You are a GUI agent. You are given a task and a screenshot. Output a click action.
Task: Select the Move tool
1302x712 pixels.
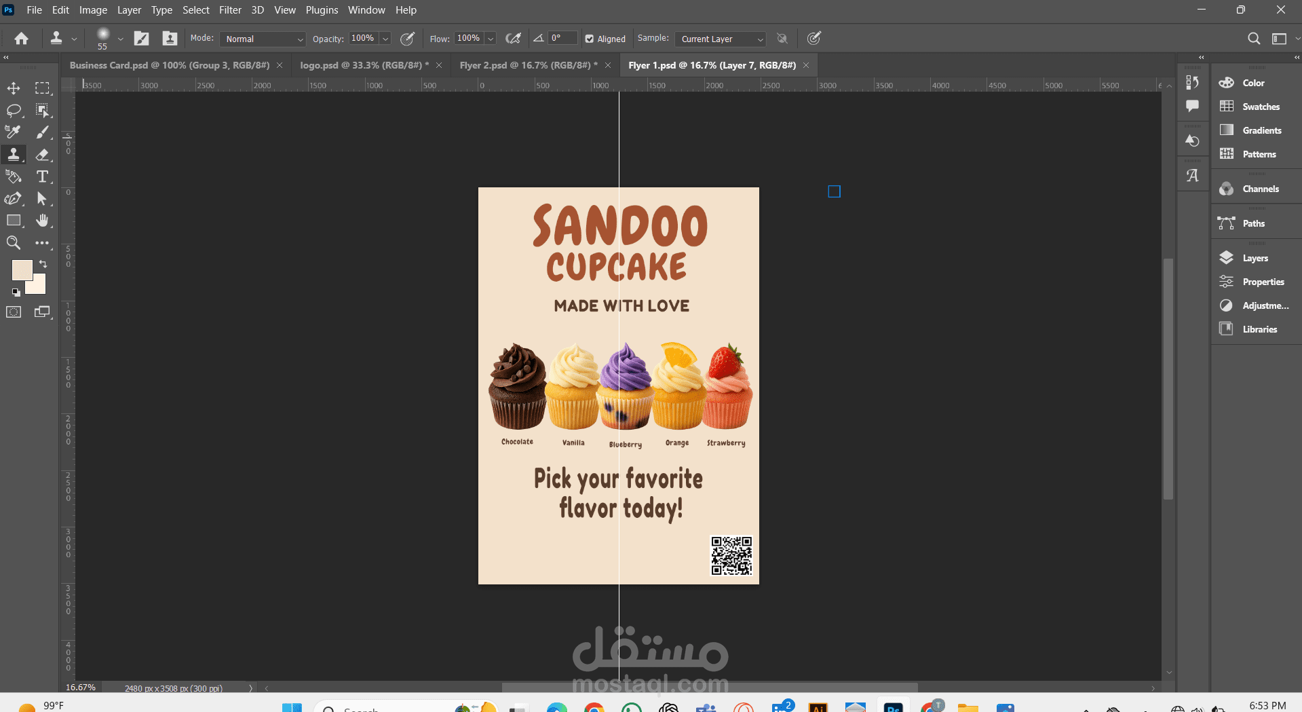tap(14, 88)
